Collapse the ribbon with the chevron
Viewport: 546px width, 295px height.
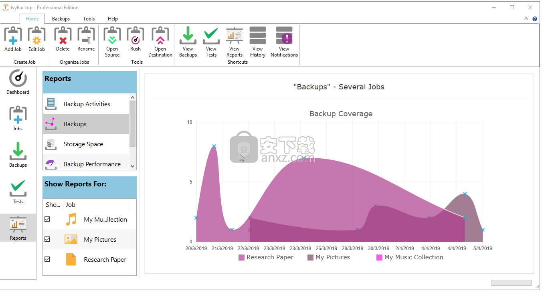coord(526,19)
